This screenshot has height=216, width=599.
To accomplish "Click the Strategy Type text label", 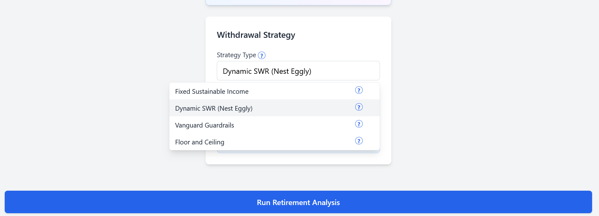I will point(237,55).
